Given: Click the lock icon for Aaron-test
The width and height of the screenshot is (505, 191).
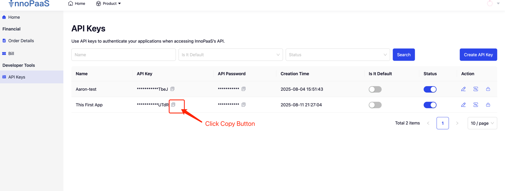Looking at the screenshot, I should (x=488, y=89).
